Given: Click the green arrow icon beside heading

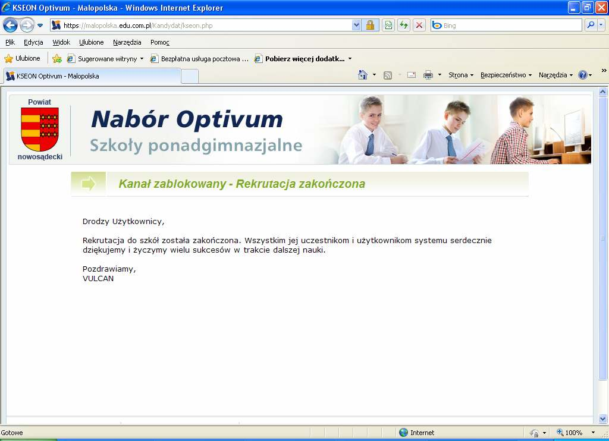Looking at the screenshot, I should point(89,184).
